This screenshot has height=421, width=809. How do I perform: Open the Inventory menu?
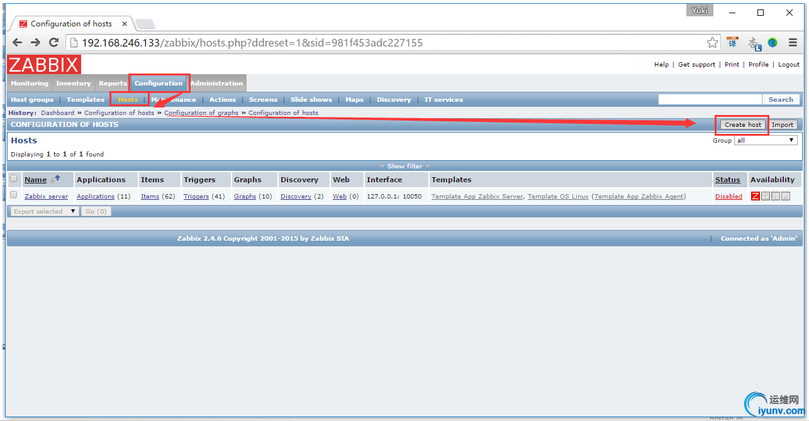pyautogui.click(x=73, y=83)
